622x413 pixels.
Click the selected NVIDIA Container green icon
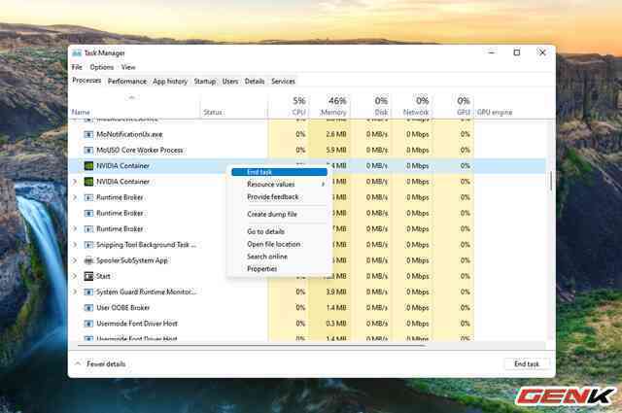click(x=88, y=166)
